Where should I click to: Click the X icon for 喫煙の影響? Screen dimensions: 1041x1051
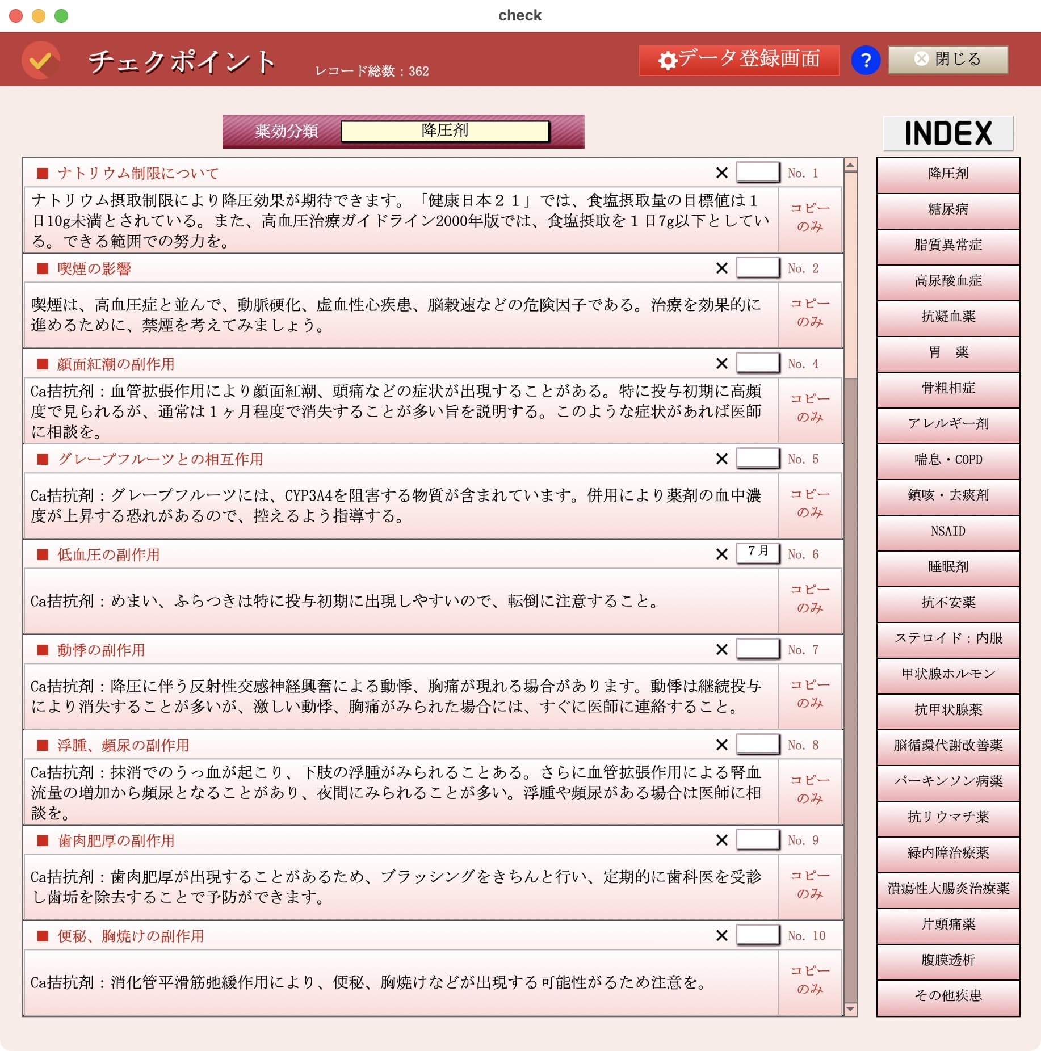pos(721,268)
